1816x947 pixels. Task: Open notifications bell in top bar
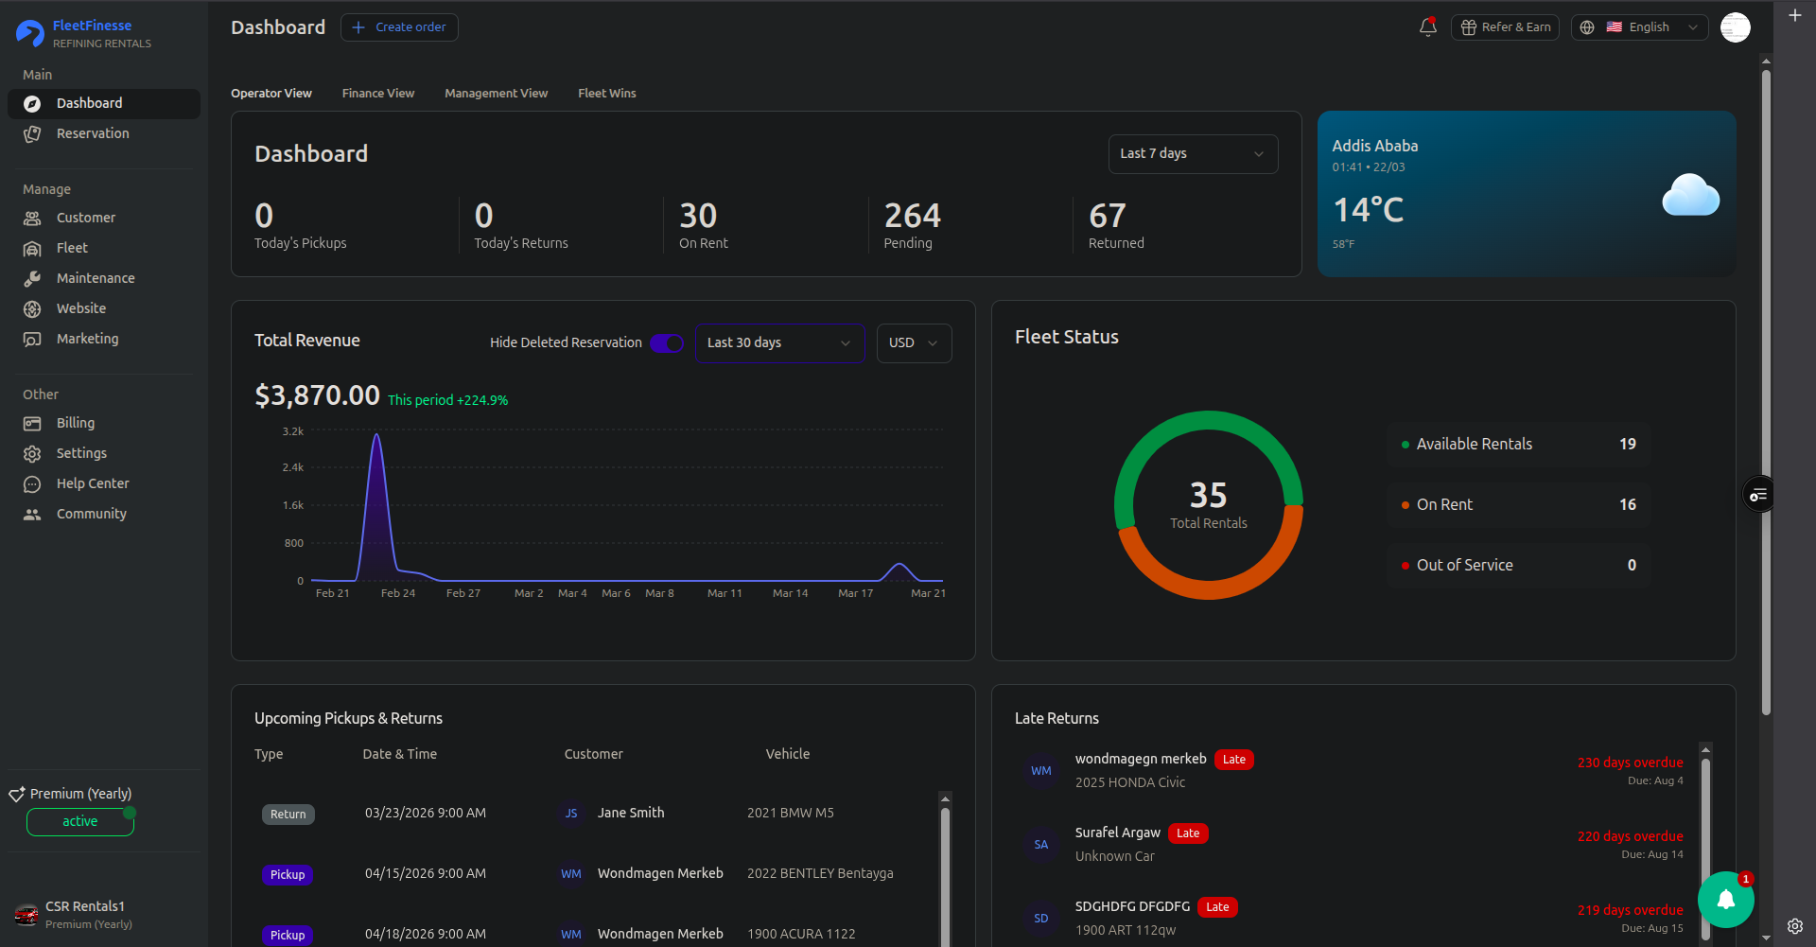[1428, 27]
